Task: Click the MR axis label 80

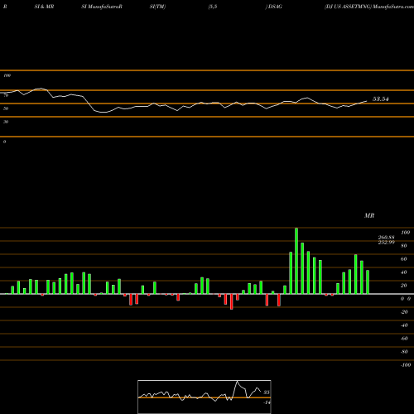Action: click(x=404, y=246)
